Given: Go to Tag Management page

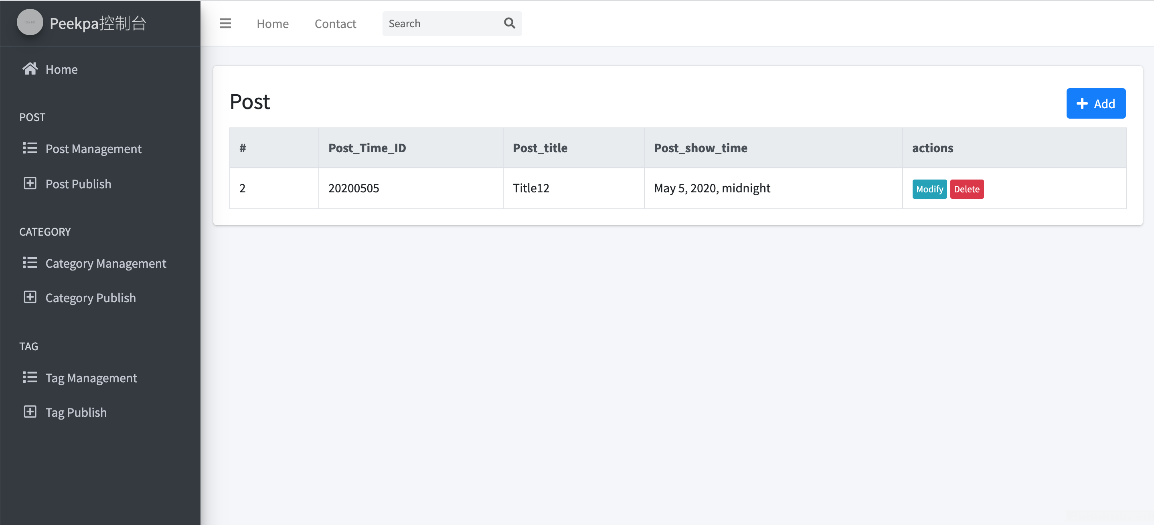Looking at the screenshot, I should (x=91, y=378).
